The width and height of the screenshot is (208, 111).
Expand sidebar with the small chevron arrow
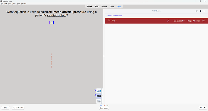click(102, 96)
